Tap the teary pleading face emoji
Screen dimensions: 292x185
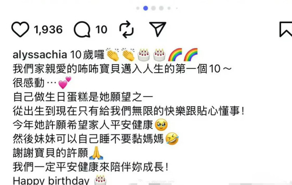tap(161, 125)
